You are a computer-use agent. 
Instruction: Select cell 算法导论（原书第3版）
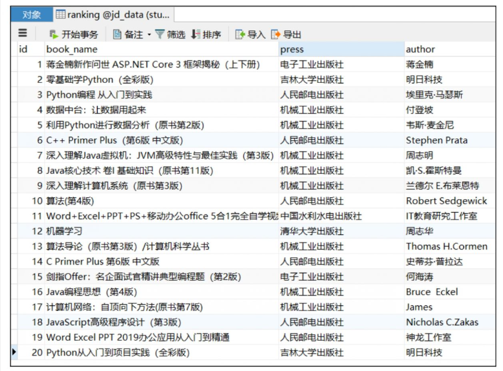[161, 246]
